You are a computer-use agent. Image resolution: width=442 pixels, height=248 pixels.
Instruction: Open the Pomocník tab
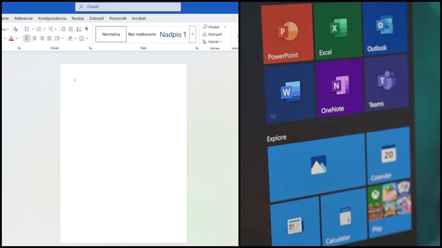(x=118, y=18)
